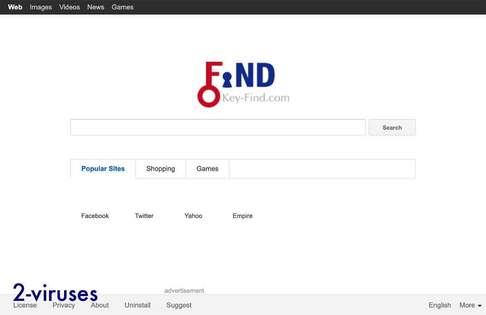Switch to the Games tab below search
The height and width of the screenshot is (315, 486).
[207, 169]
